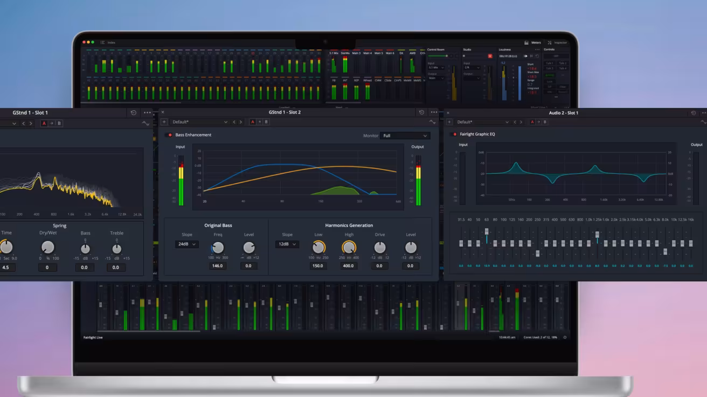The width and height of the screenshot is (707, 397).
Task: Copy A to B in GStnd 1 - Slot 2
Action: click(260, 122)
